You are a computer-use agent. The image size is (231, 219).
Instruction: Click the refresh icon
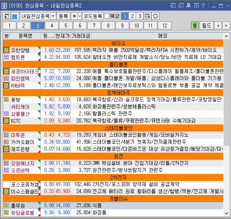click(155, 16)
